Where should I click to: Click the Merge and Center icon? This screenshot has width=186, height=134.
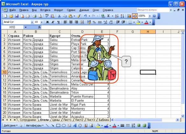[x=82, y=22]
